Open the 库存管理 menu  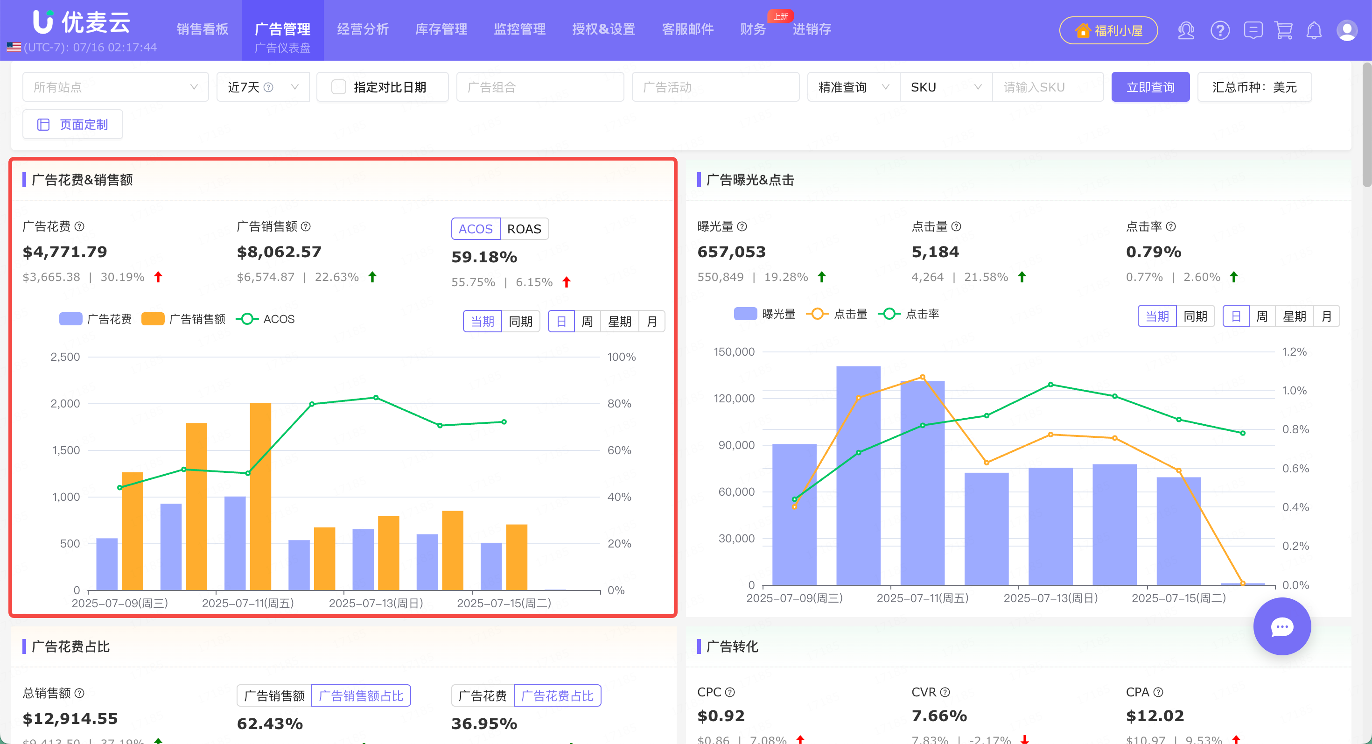[441, 29]
